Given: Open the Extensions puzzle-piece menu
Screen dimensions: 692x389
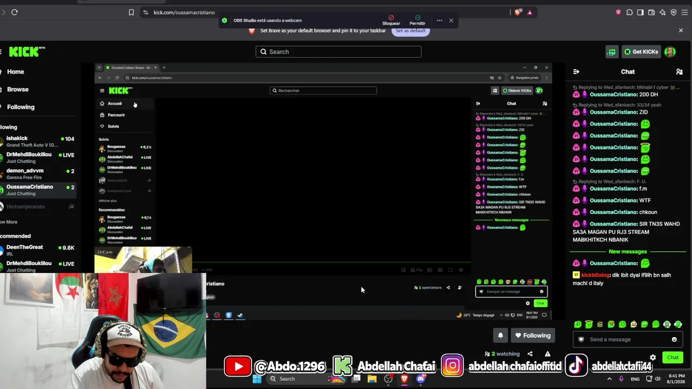Looking at the screenshot, I should 629,12.
